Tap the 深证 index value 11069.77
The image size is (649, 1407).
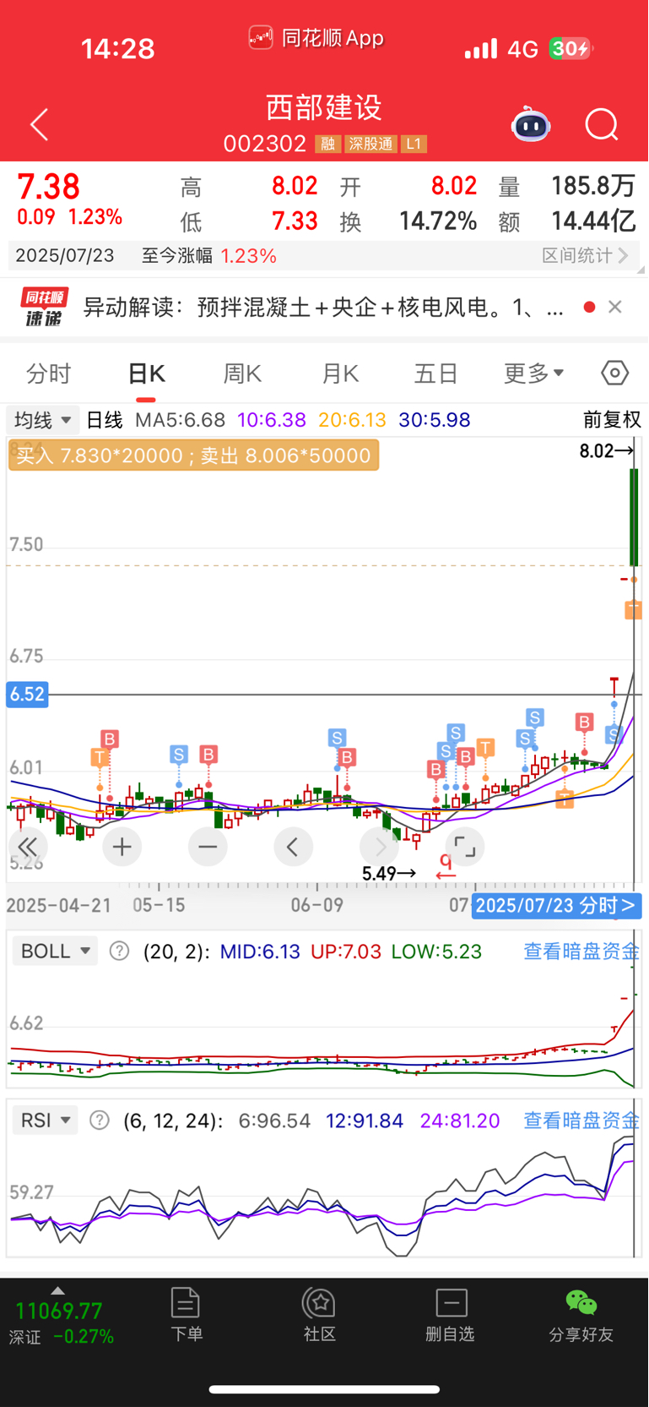pyautogui.click(x=59, y=1311)
